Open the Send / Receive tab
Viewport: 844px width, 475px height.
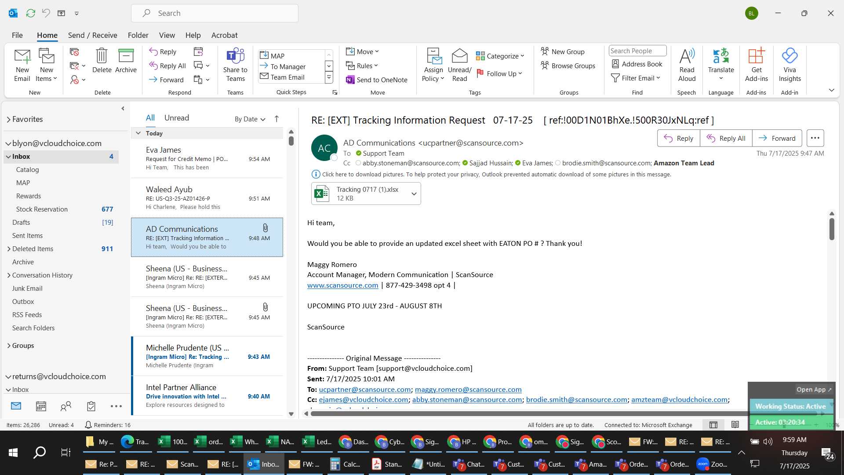click(x=92, y=35)
